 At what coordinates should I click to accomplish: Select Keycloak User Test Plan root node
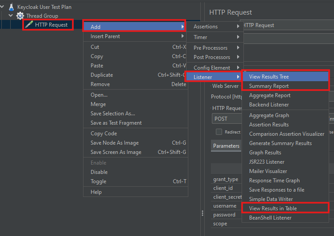pos(44,7)
